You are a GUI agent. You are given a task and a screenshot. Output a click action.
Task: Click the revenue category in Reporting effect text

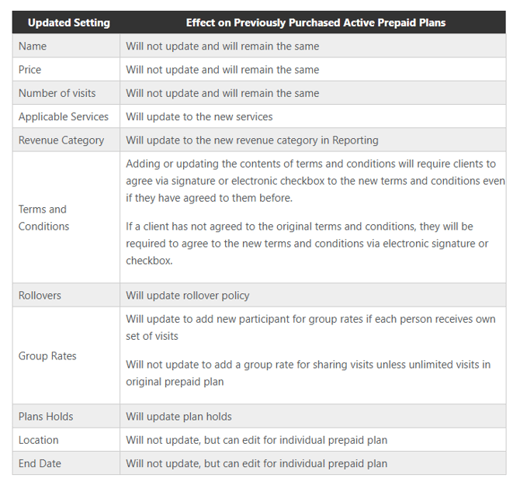[252, 140]
